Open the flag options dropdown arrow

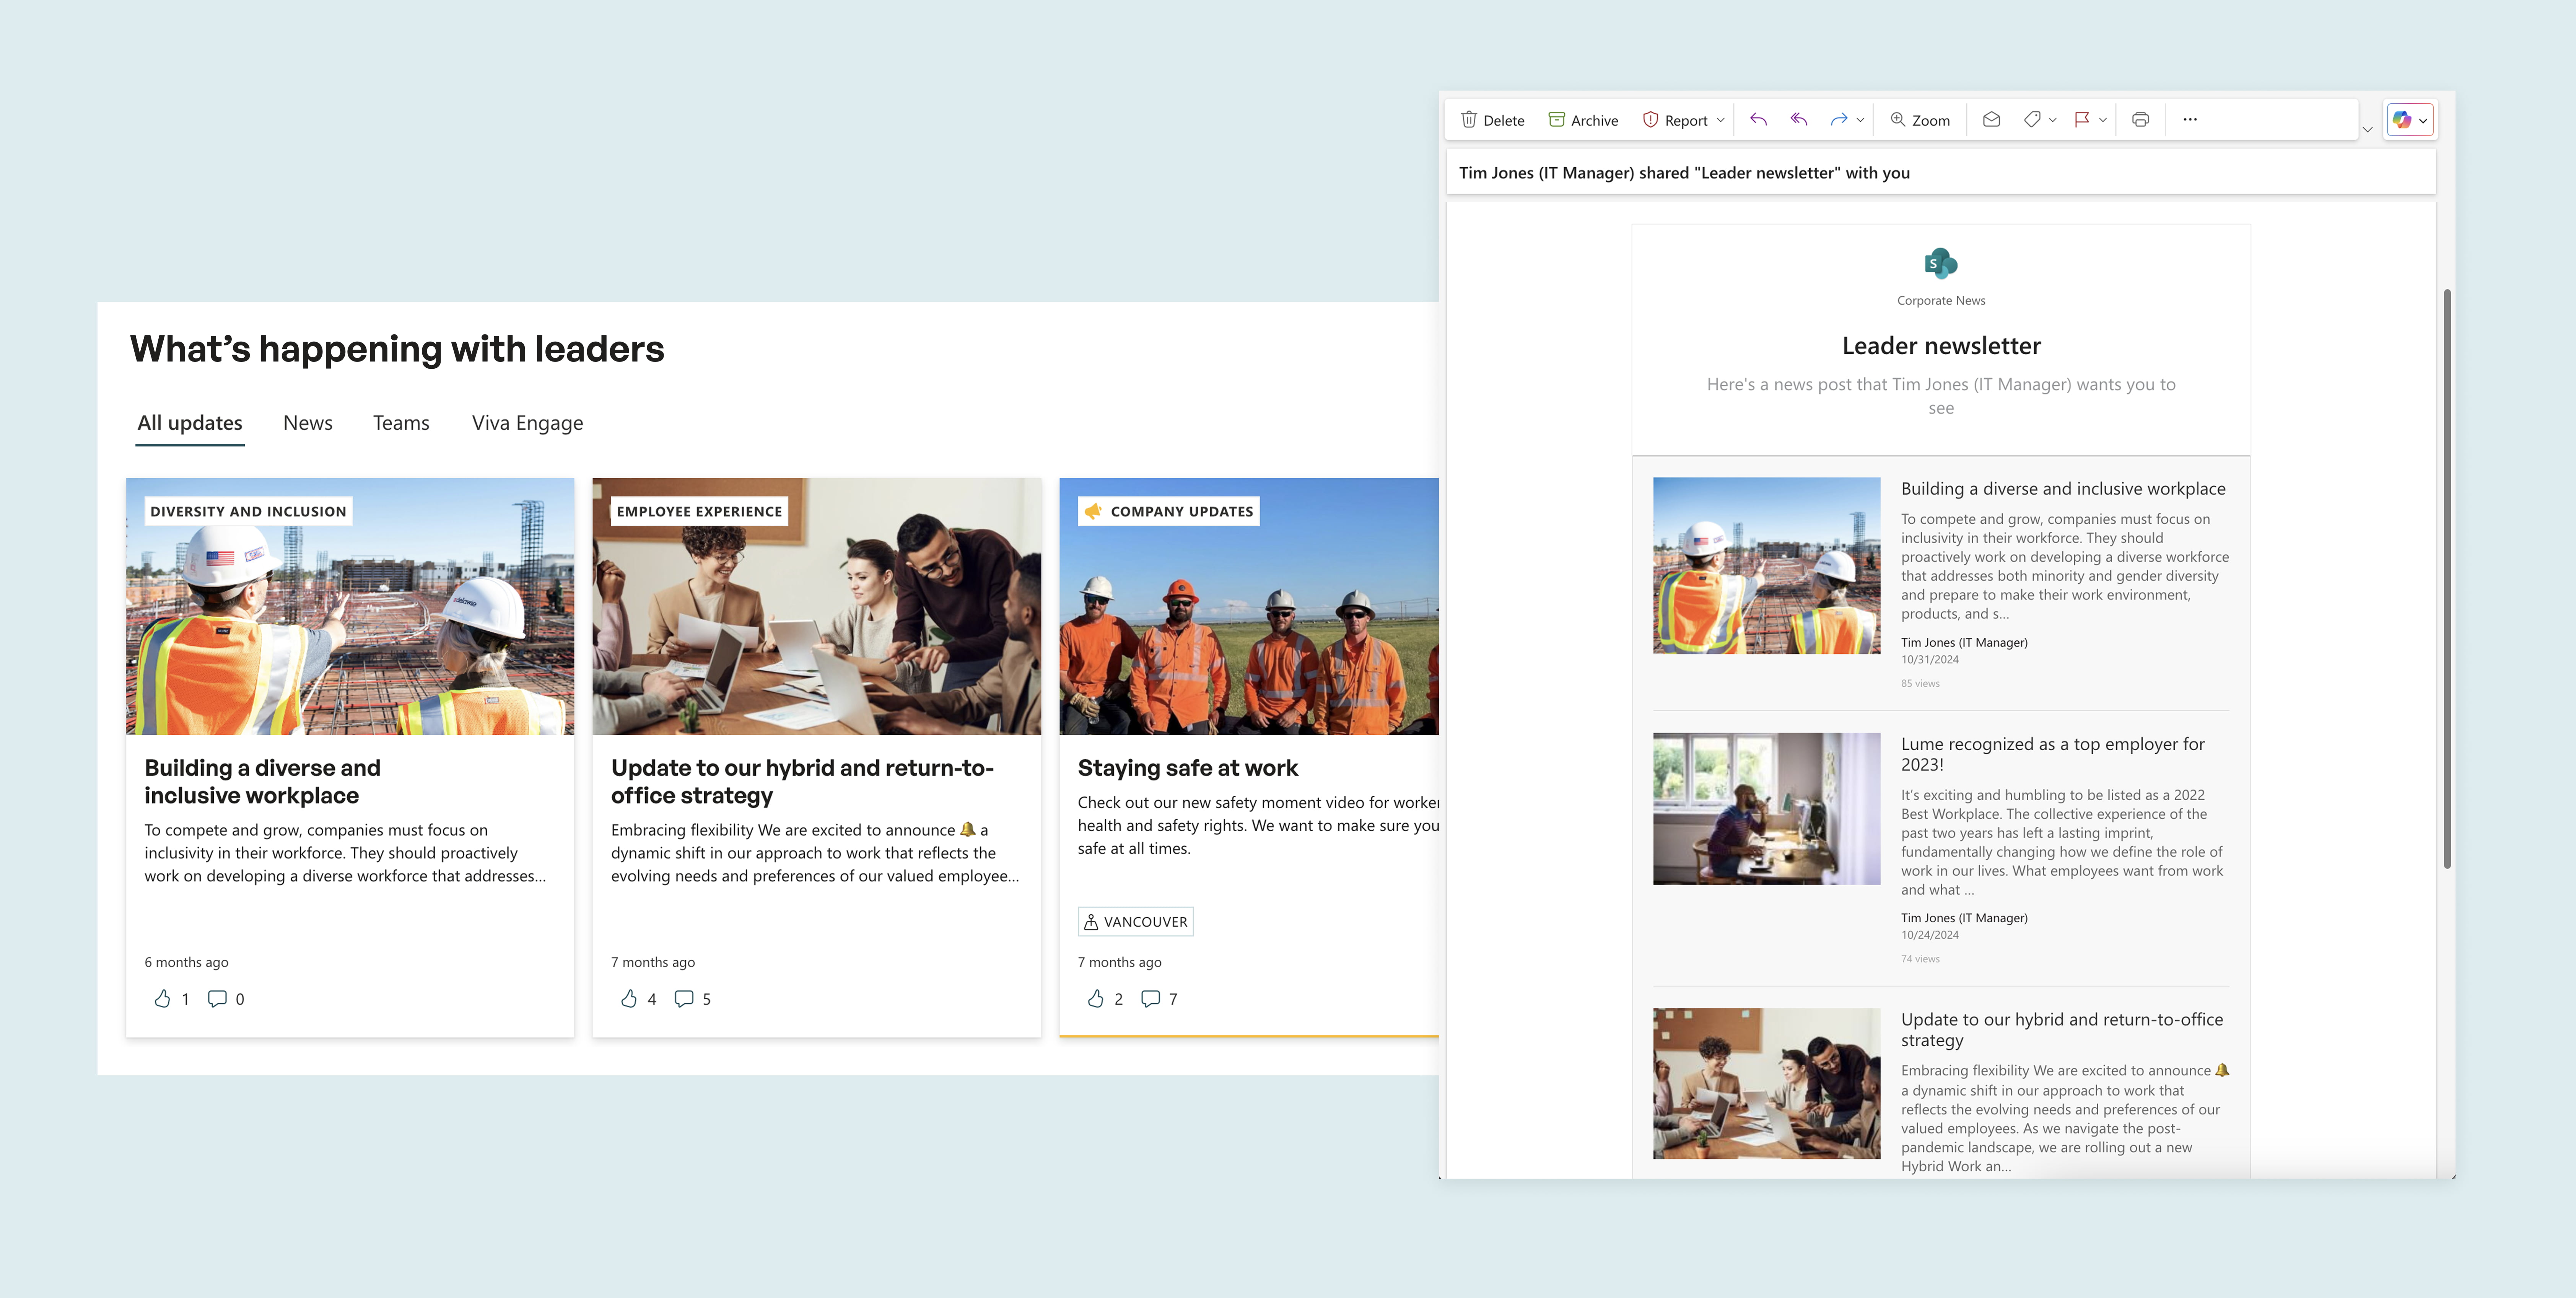tap(2103, 120)
